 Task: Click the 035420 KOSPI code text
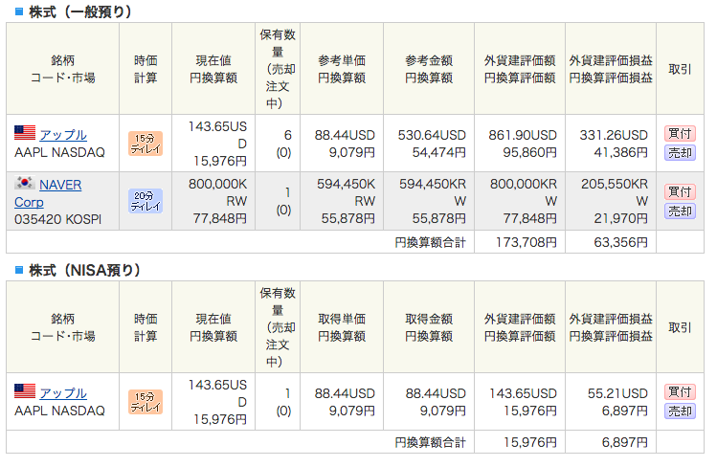pyautogui.click(x=57, y=219)
